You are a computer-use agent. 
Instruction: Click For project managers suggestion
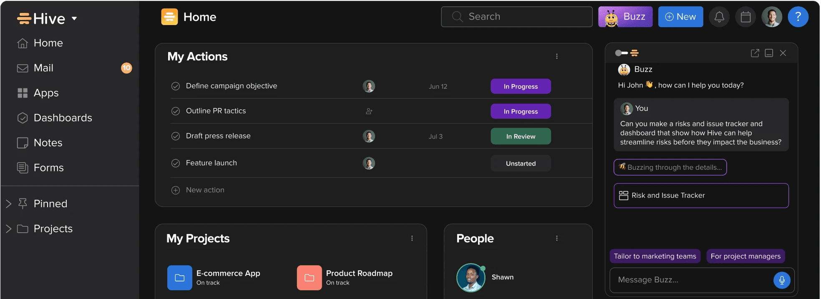point(745,256)
